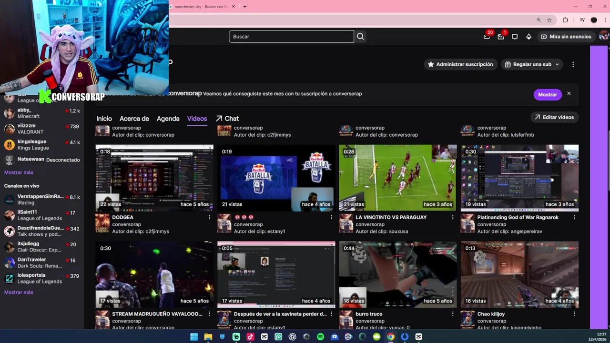This screenshot has width=610, height=343.
Task: Switch to Acerca de tab
Action: click(134, 119)
